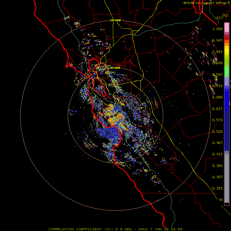Click the 0.787 scale value
The width and height of the screenshot is (231, 231).
(x=217, y=74)
